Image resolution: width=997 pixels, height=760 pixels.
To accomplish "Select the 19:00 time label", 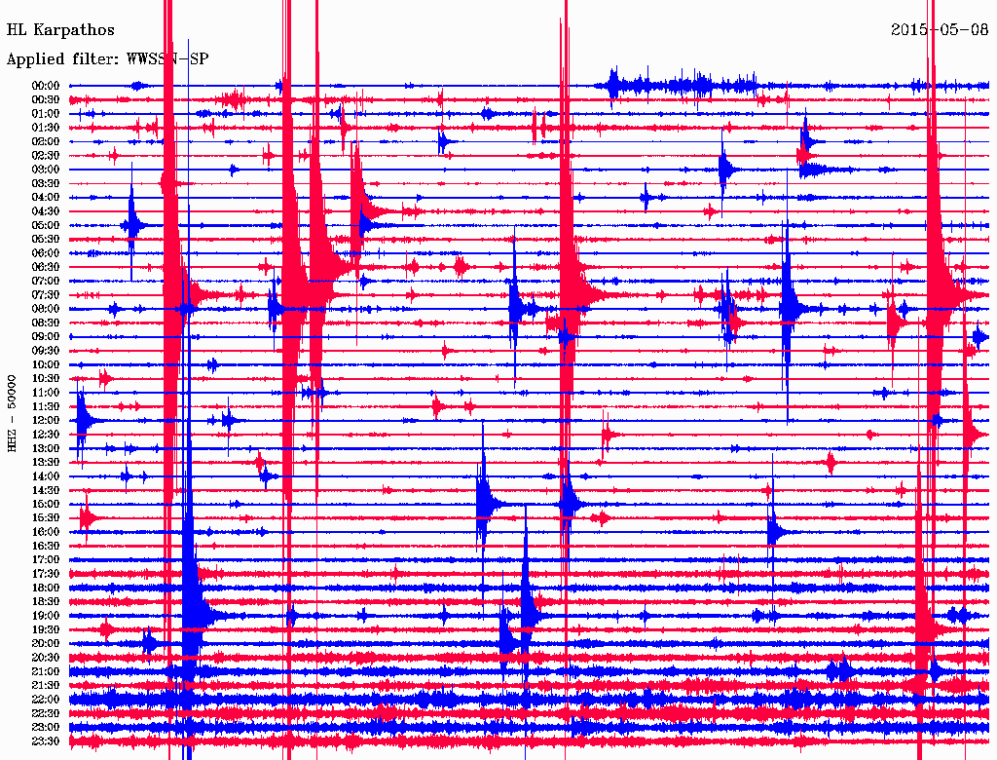I will point(46,616).
